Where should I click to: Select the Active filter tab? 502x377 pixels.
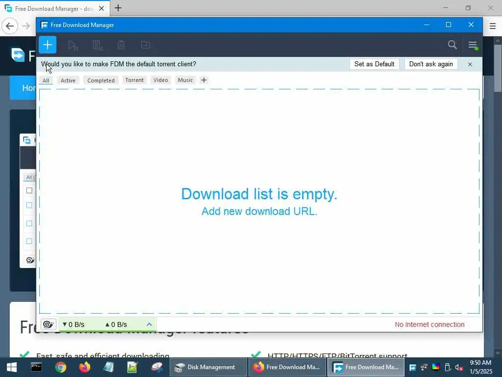point(68,80)
